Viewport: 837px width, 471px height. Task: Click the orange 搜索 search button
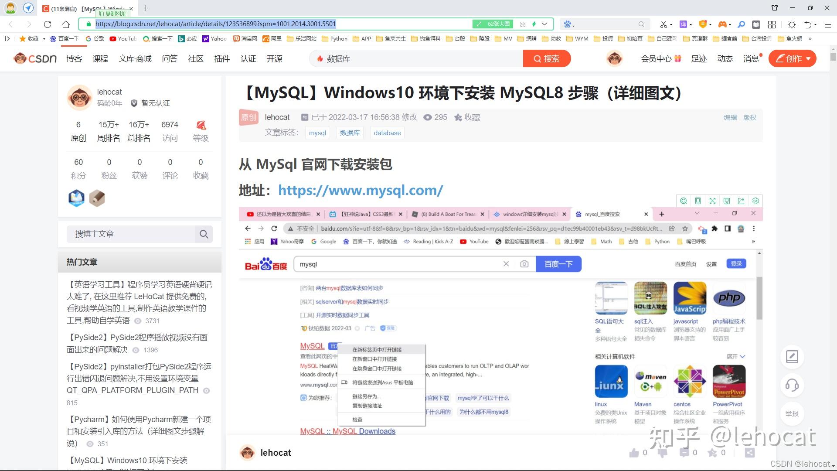[x=547, y=58]
